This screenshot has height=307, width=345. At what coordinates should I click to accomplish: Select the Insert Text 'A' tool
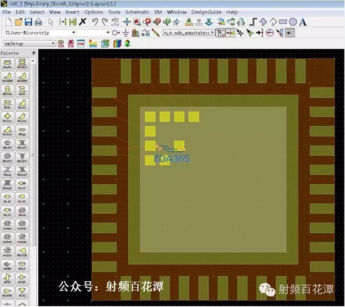[303, 22]
